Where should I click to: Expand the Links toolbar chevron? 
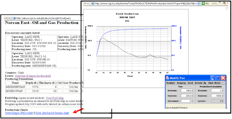(x=220, y=2)
